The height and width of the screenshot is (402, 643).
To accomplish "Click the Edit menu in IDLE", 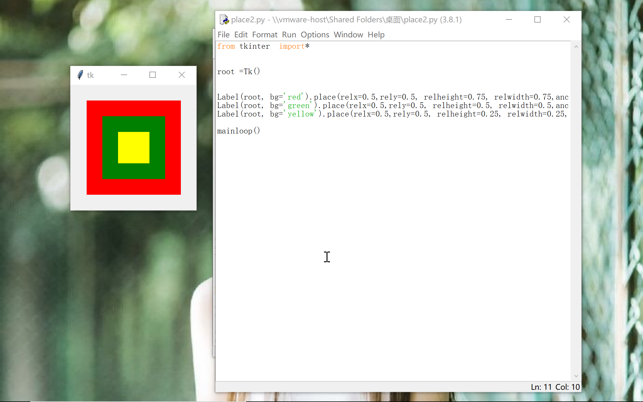I will click(x=240, y=34).
